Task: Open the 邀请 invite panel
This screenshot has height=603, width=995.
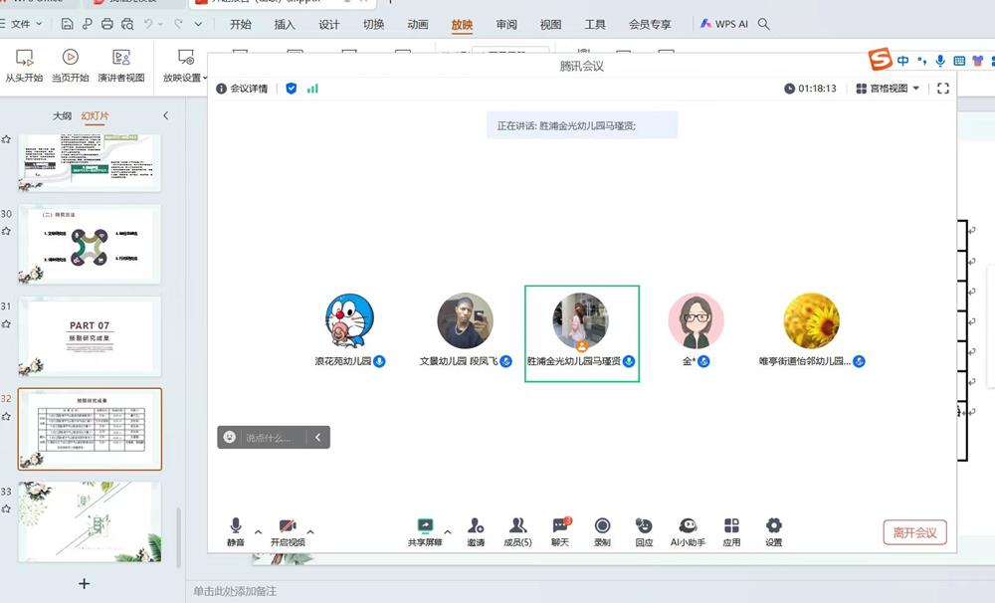Action: point(476,532)
